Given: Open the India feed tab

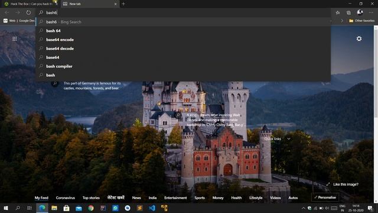Looking at the screenshot, I should [x=152, y=198].
